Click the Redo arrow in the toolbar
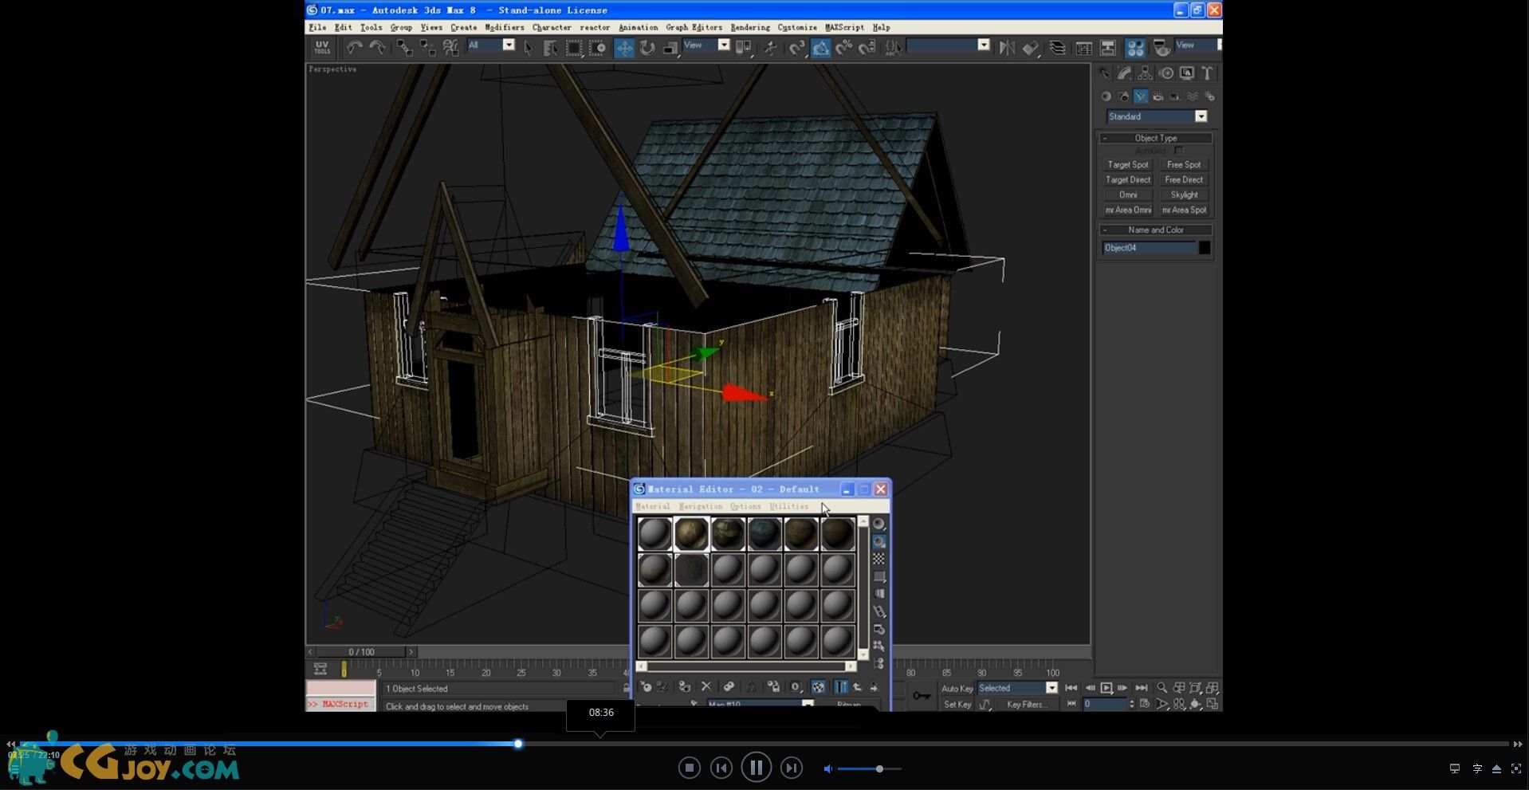This screenshot has width=1529, height=790. pos(378,48)
